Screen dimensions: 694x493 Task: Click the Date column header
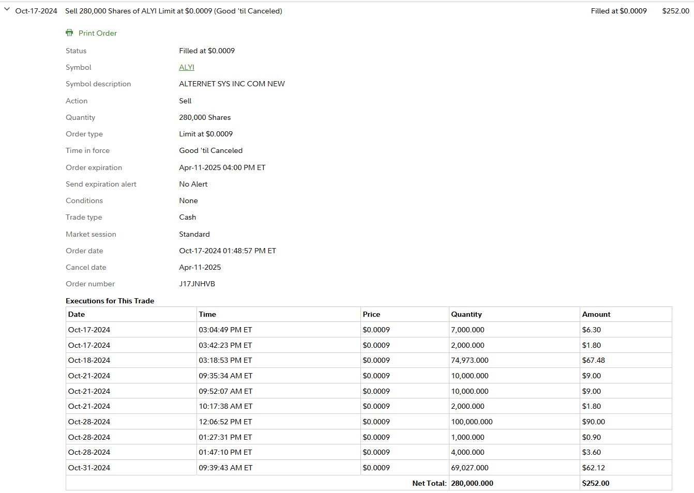coord(77,314)
